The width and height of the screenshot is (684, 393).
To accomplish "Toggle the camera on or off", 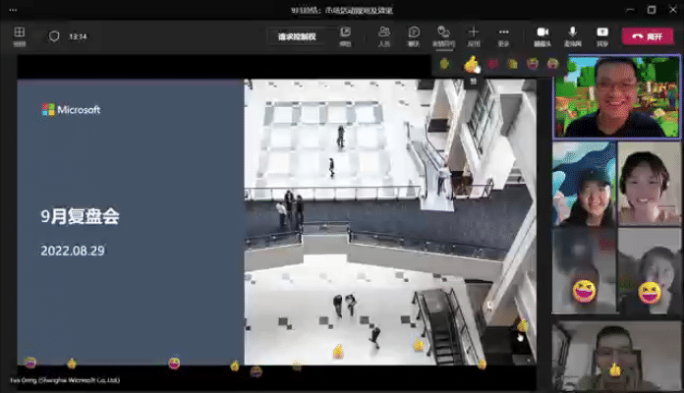I will (541, 35).
